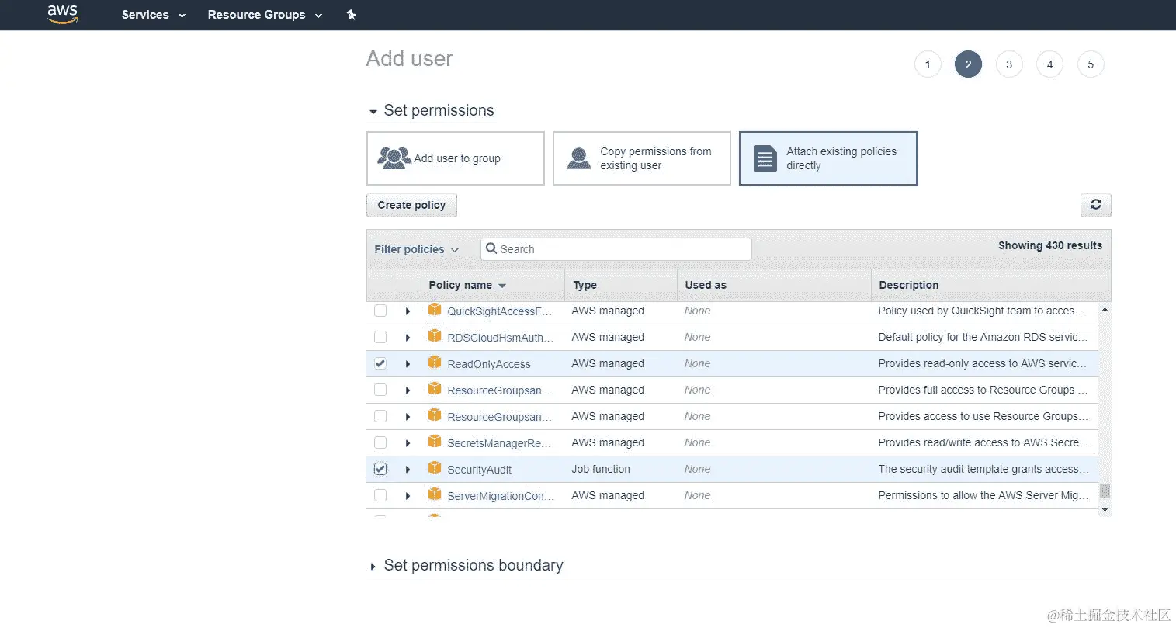This screenshot has height=628, width=1176.
Task: Click the Create policy button
Action: coord(411,205)
